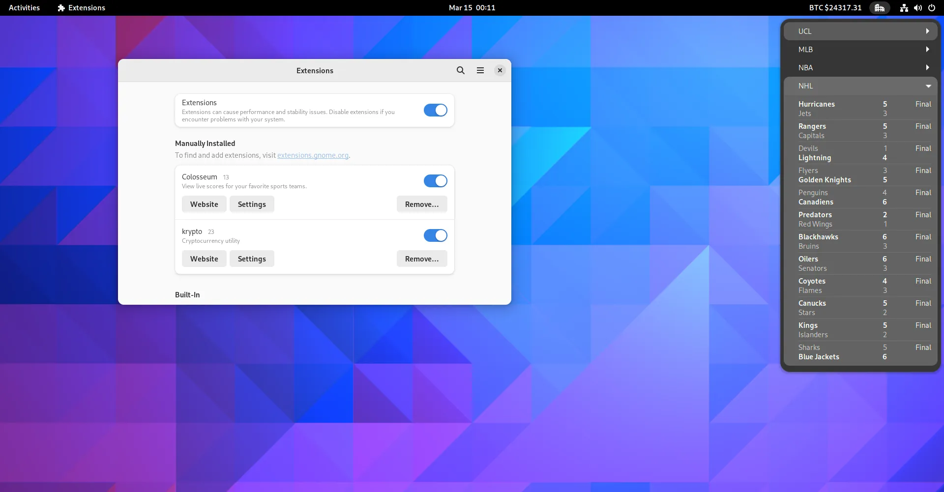Toggle the global Extensions switch off

pos(435,110)
